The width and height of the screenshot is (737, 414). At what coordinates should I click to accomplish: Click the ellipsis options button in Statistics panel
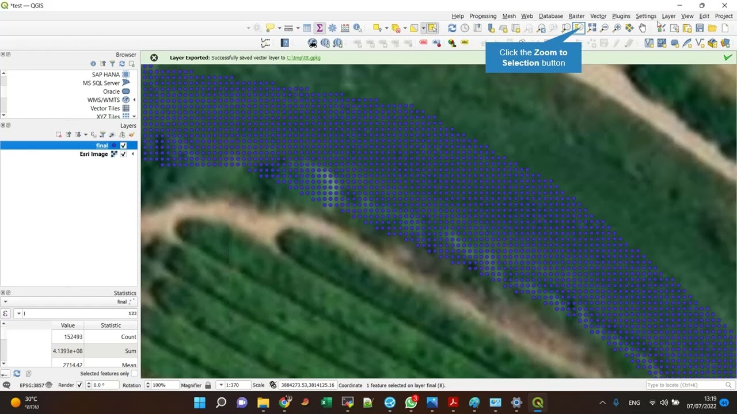pos(4,374)
